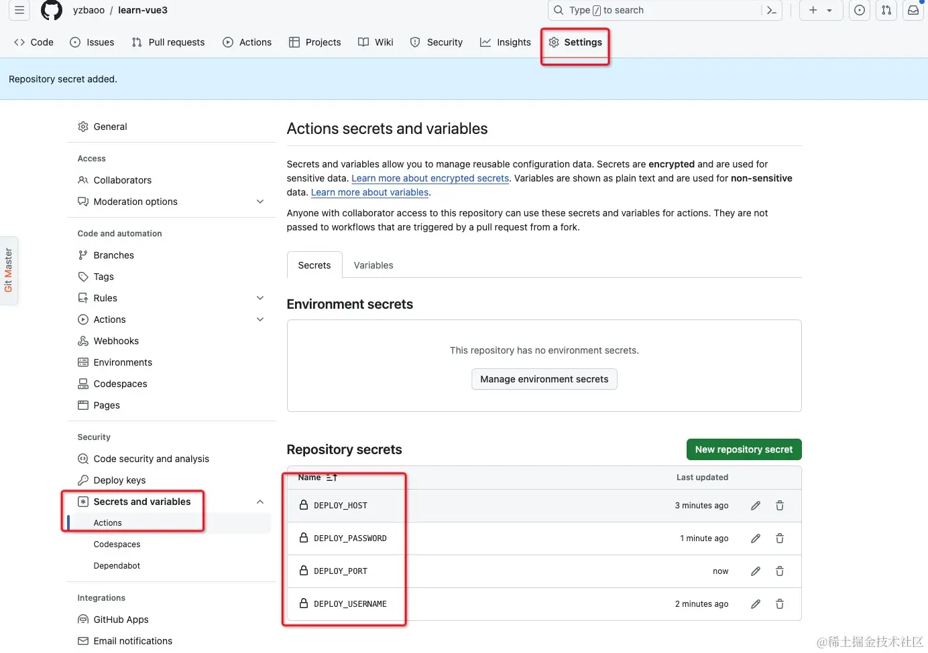
Task: Open Learn more about encrypted secrets link
Action: tap(430, 178)
